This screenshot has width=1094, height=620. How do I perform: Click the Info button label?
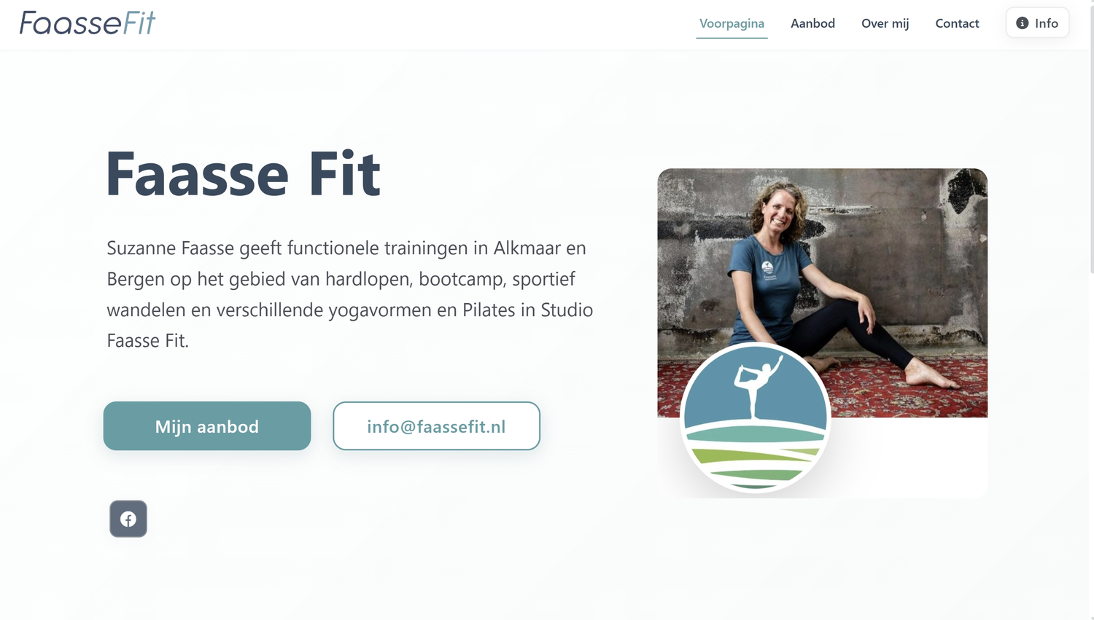click(1047, 23)
